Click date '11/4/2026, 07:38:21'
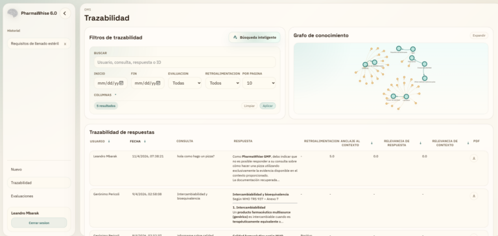The height and width of the screenshot is (236, 498). pos(148,156)
